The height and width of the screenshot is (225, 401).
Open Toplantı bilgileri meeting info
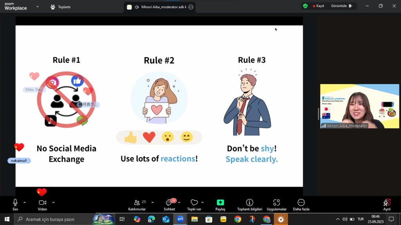click(x=249, y=205)
